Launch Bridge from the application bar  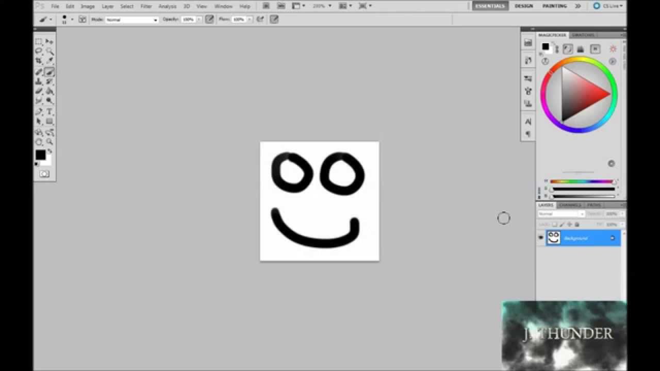pos(266,6)
